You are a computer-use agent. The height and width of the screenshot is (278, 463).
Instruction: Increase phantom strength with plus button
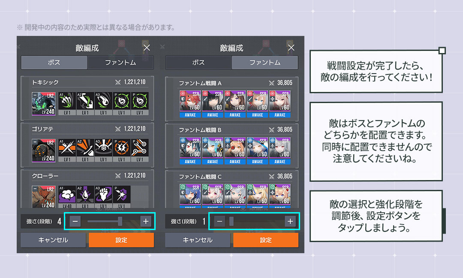[x=290, y=221]
